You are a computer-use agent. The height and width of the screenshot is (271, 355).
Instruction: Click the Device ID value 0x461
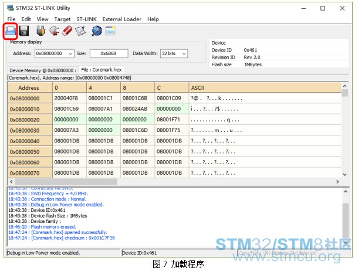pyautogui.click(x=251, y=50)
